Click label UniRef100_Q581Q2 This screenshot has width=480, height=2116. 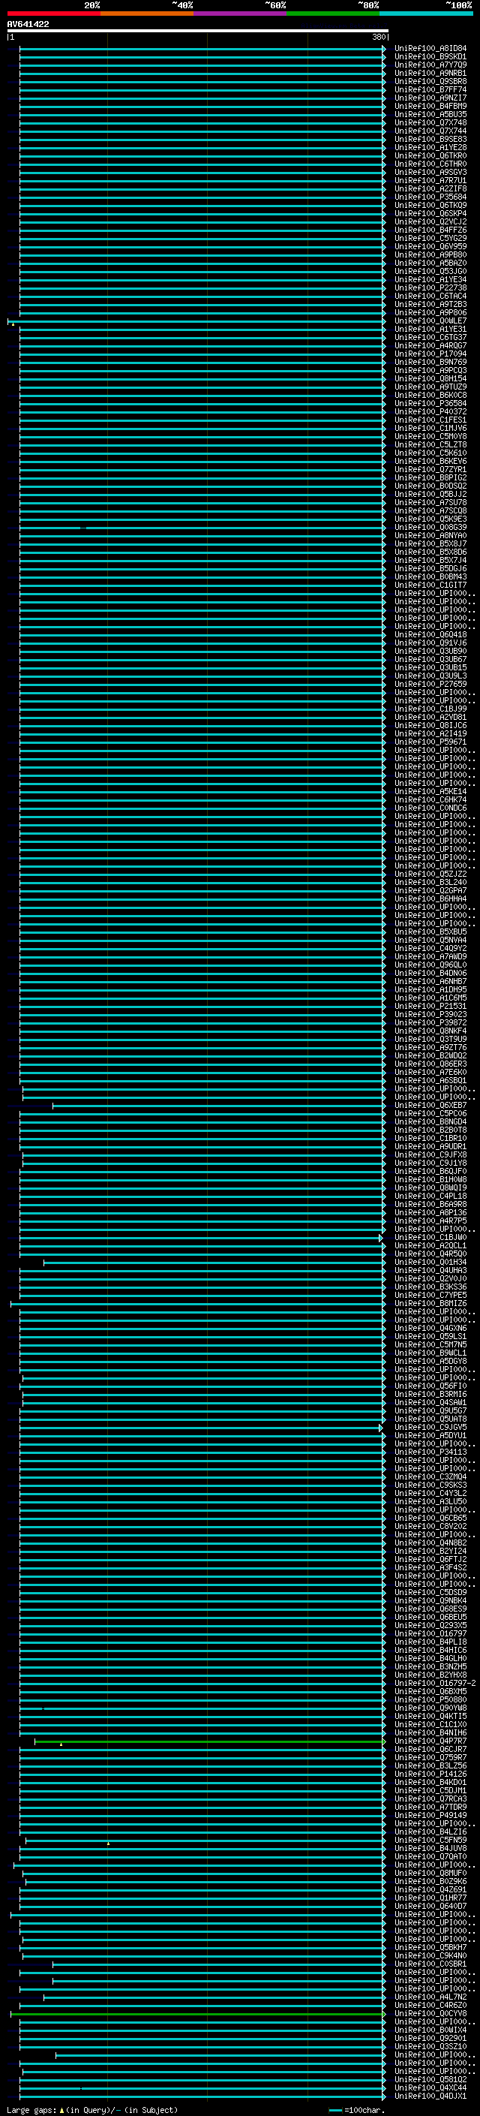click(430, 2080)
